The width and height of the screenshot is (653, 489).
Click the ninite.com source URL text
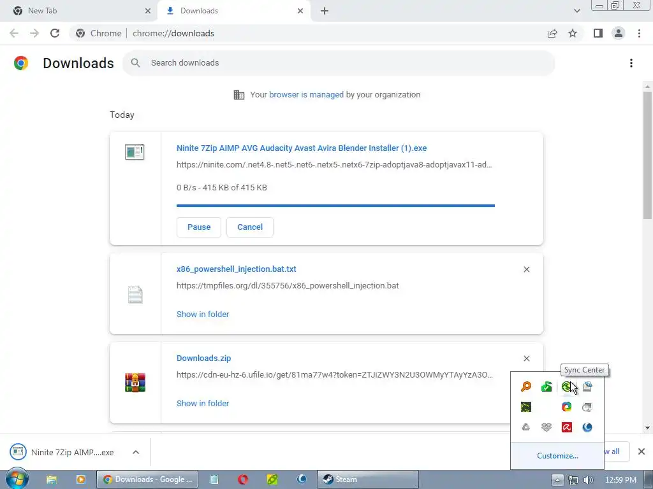[x=334, y=165]
